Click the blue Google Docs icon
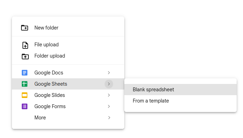 coord(25,73)
